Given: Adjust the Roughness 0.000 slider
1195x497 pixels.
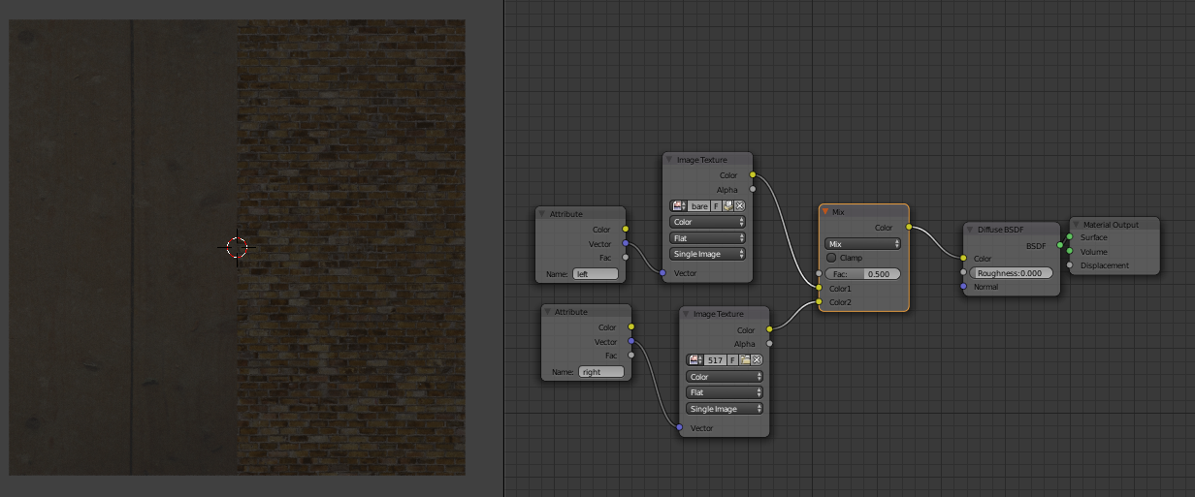Looking at the screenshot, I should click(1012, 273).
